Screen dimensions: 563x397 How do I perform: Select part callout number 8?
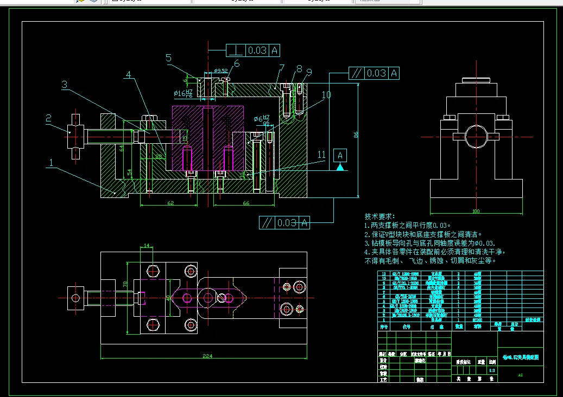coord(299,69)
